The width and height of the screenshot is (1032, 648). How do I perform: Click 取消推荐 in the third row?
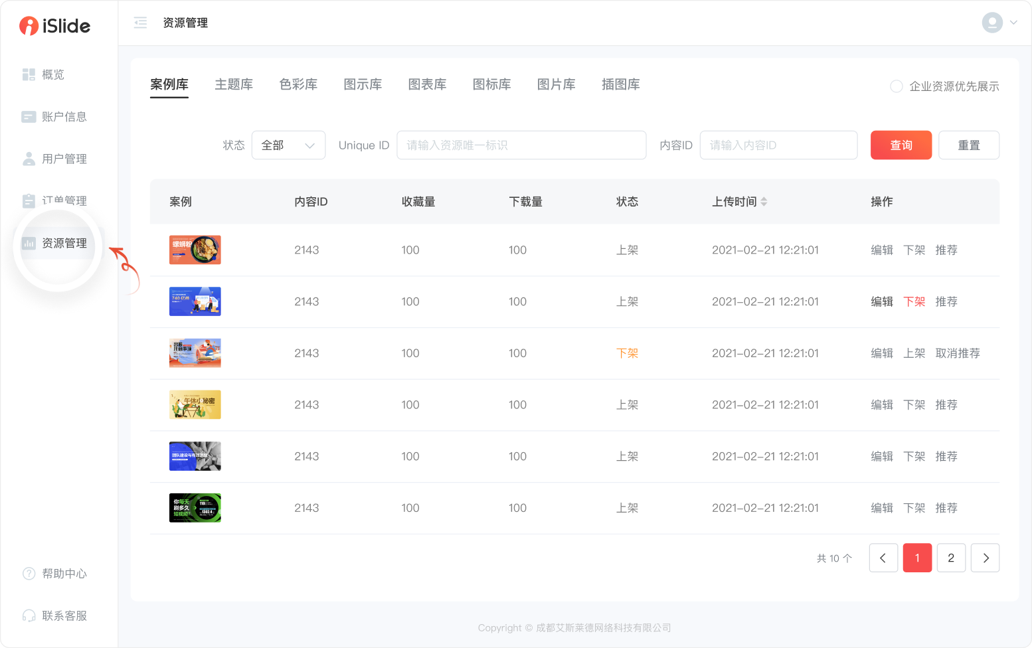pos(958,353)
